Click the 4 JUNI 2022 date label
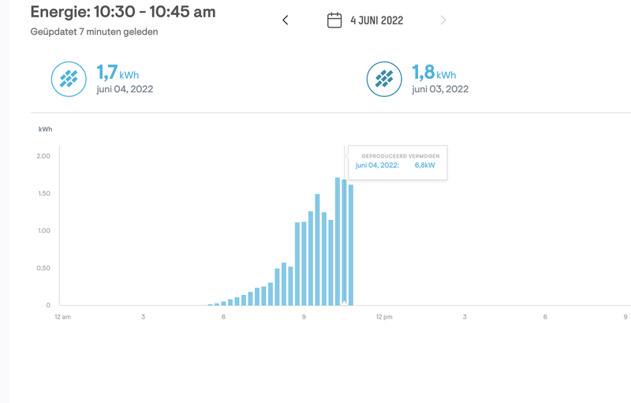Screen dimensions: 631x403 (375, 21)
